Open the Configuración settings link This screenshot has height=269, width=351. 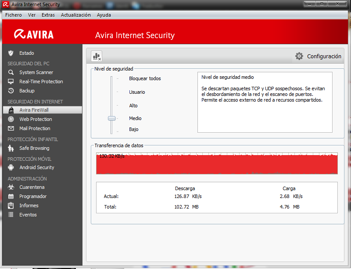click(324, 57)
